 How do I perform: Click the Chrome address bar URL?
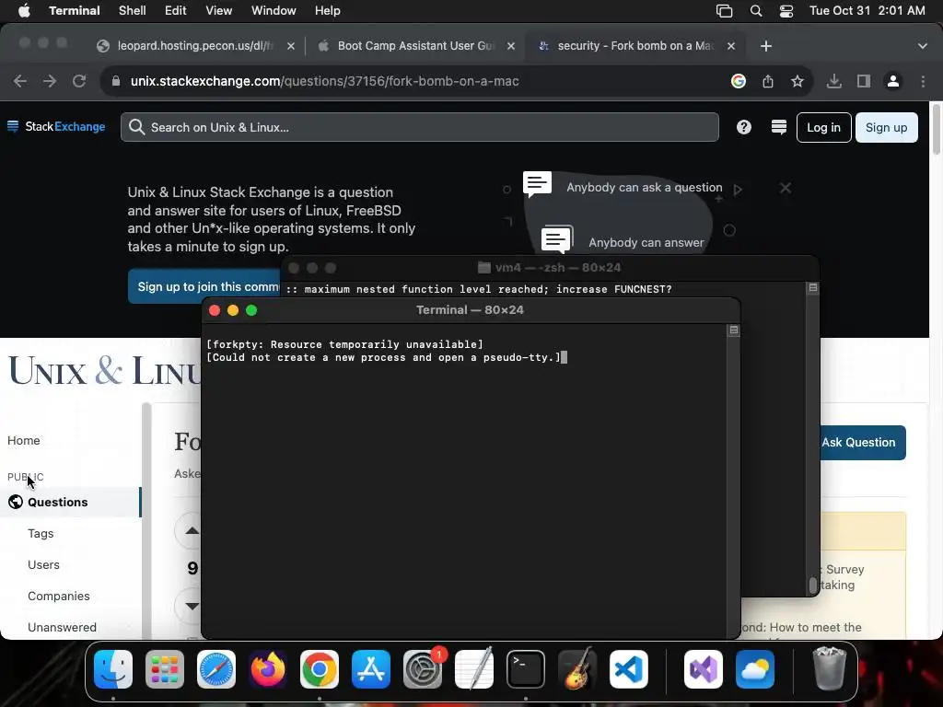[x=325, y=81]
